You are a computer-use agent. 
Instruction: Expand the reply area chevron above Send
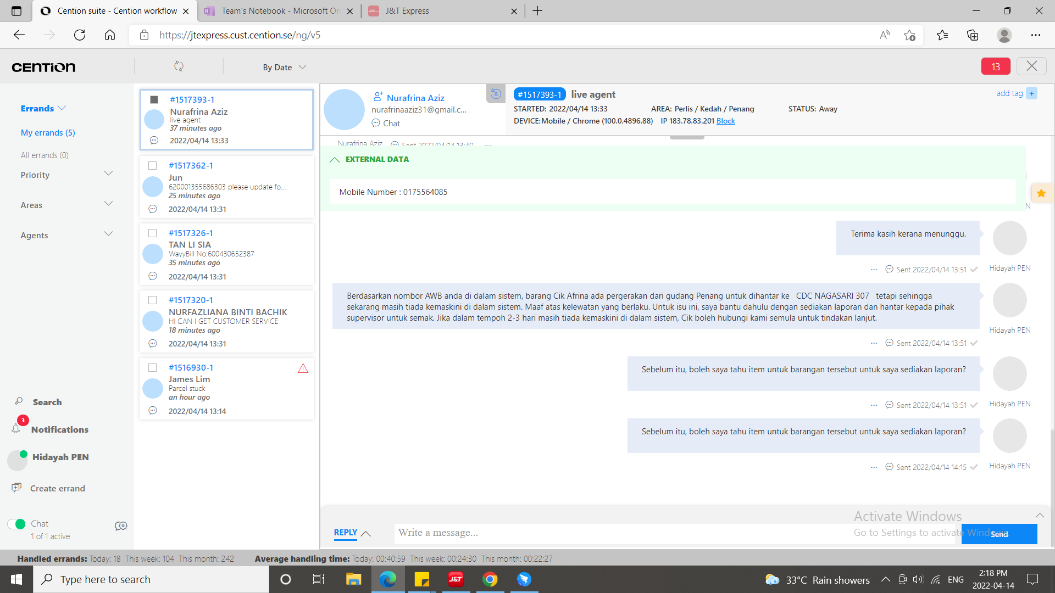pos(1040,515)
